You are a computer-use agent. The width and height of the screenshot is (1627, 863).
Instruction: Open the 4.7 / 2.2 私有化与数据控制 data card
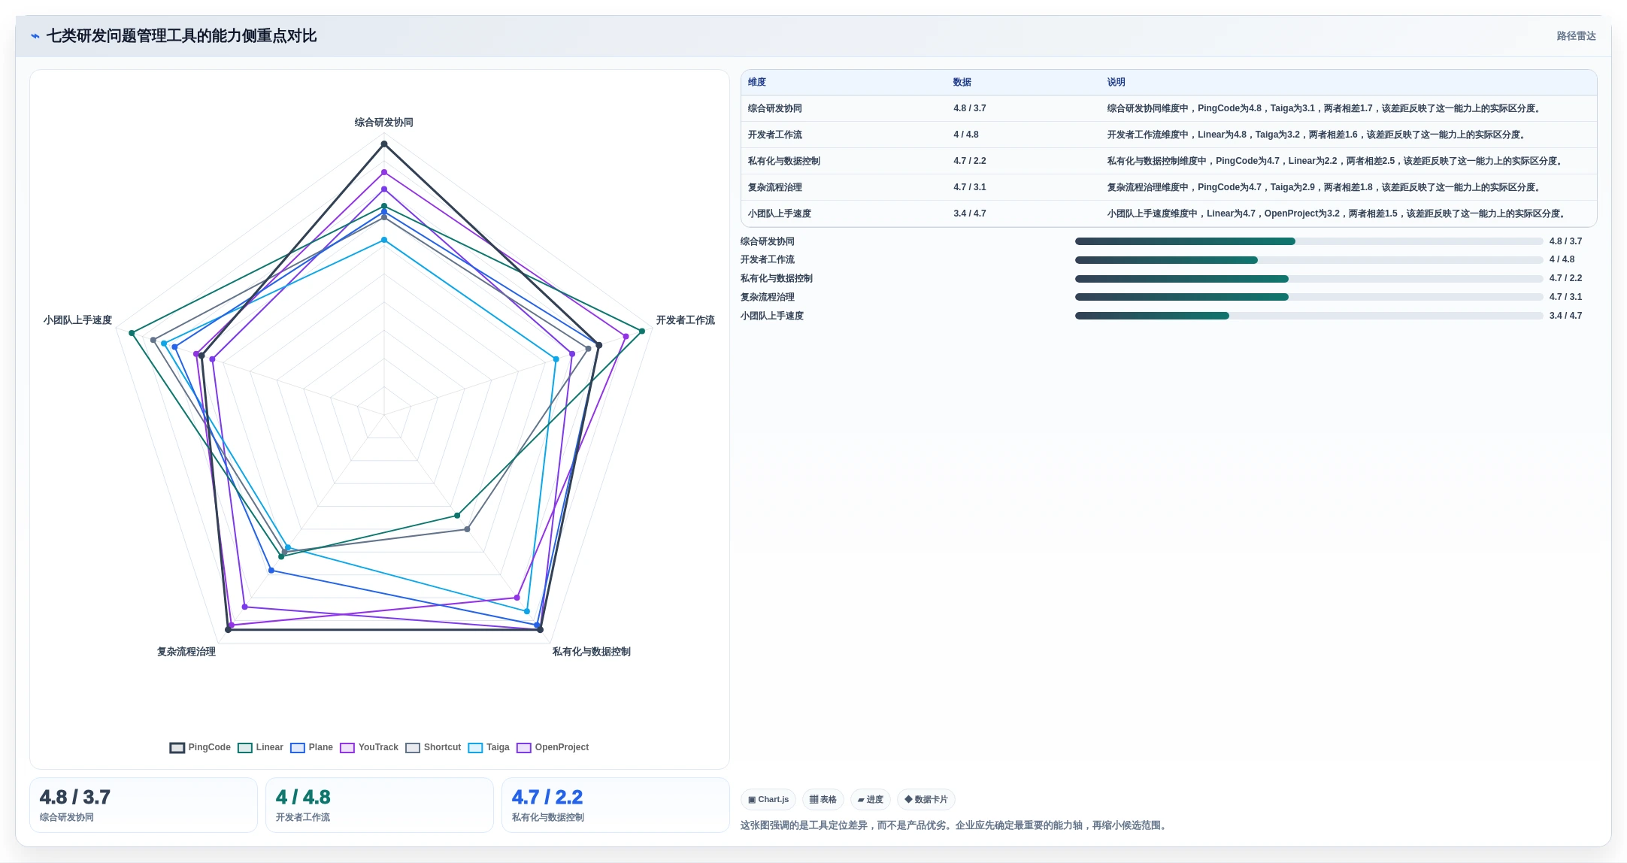(616, 805)
